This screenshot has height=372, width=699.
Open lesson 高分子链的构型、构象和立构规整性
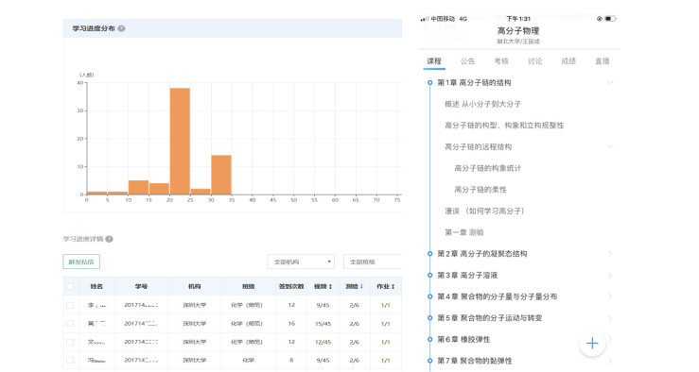pyautogui.click(x=504, y=126)
